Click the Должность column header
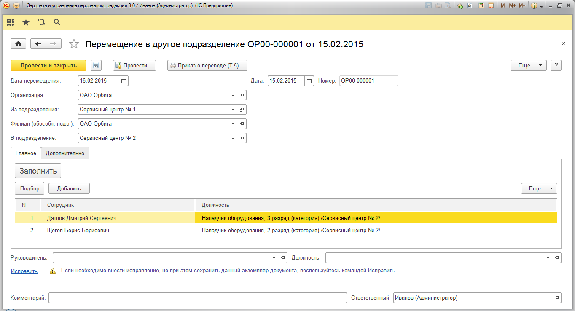 pos(376,205)
